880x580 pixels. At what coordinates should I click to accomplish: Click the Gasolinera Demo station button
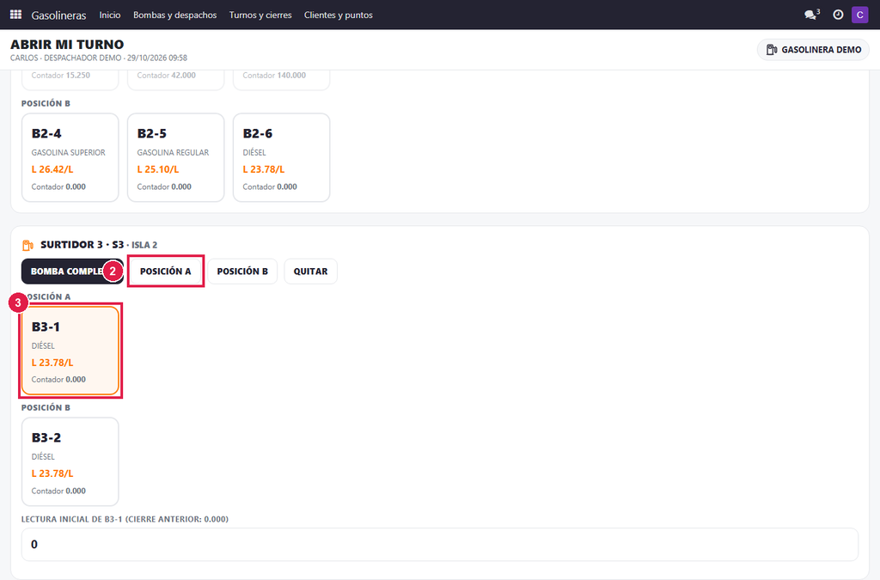coord(813,49)
